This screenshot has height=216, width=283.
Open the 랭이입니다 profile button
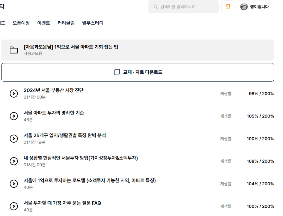(x=255, y=7)
